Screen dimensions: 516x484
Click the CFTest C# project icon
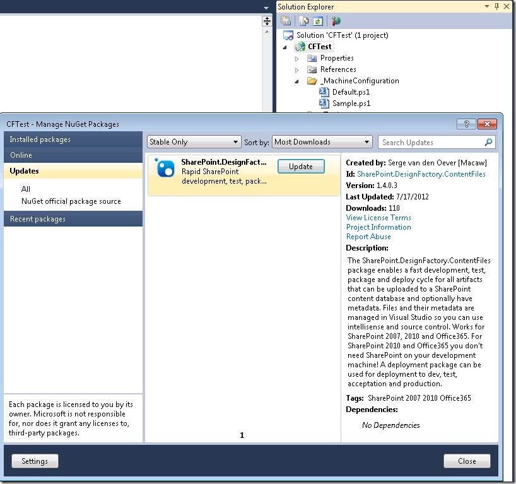click(x=300, y=47)
